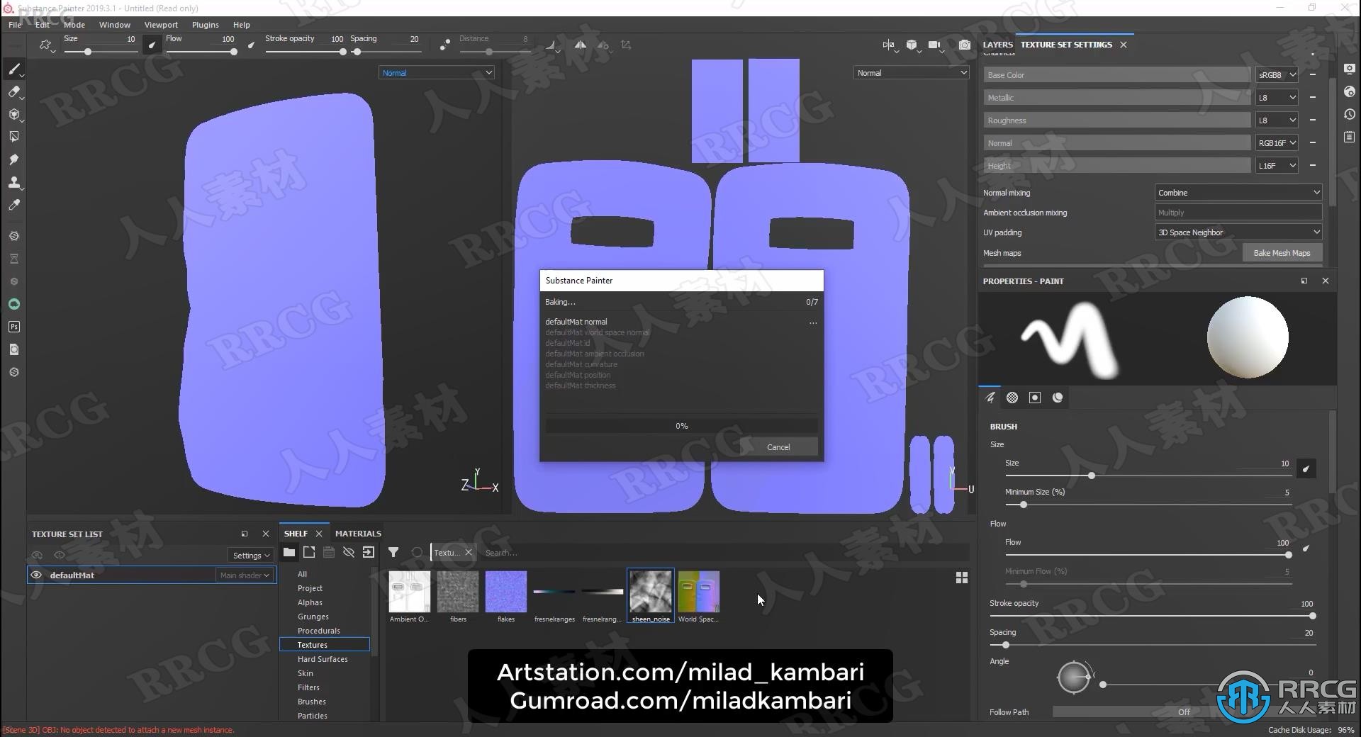Image resolution: width=1361 pixels, height=737 pixels.
Task: Switch shelf to grid view icon
Action: coord(962,578)
